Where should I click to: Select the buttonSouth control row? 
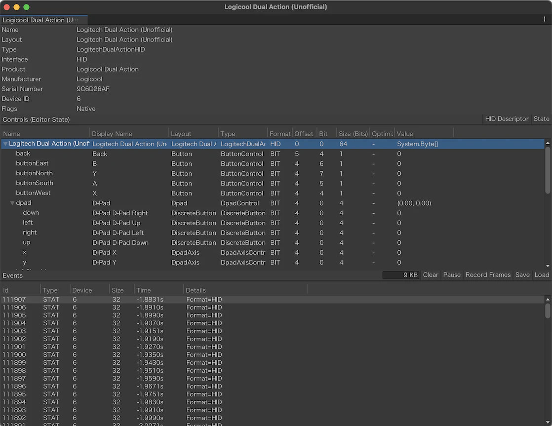(x=273, y=184)
